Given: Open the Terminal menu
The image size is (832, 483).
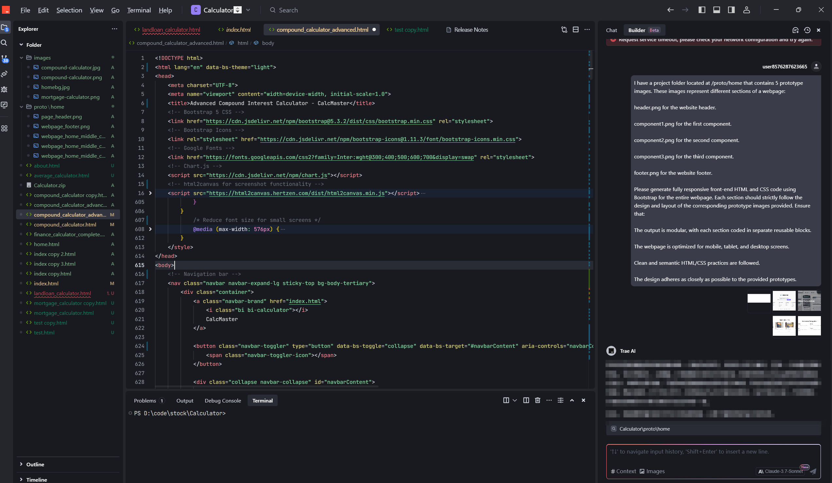Looking at the screenshot, I should (139, 10).
